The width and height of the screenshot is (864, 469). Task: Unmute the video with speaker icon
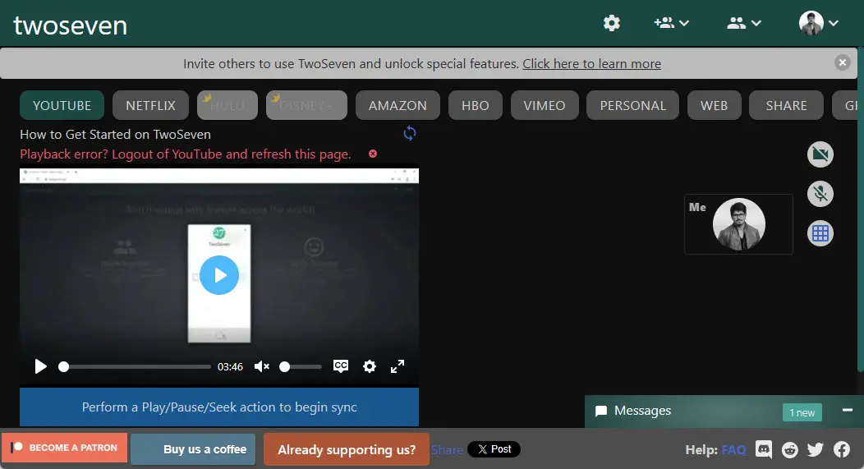[262, 366]
